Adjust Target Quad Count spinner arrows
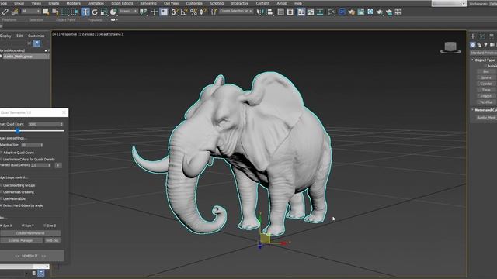497x279 pixels. [x=61, y=124]
